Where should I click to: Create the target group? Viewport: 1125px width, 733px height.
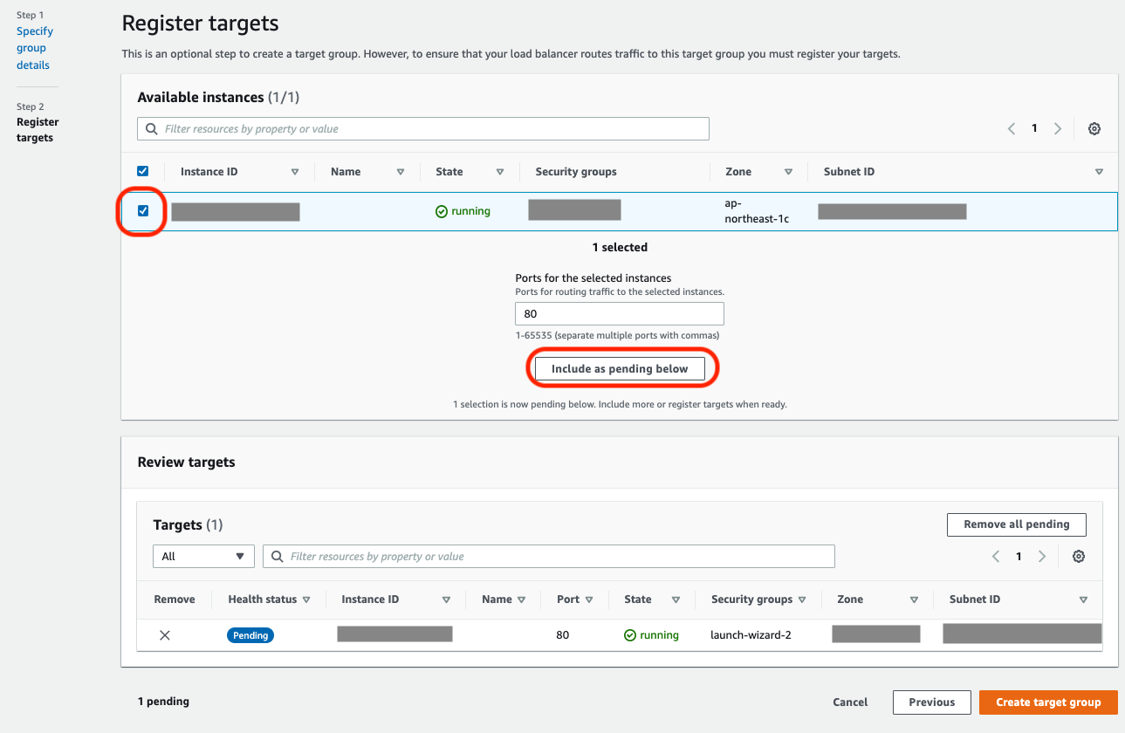pyautogui.click(x=1048, y=702)
